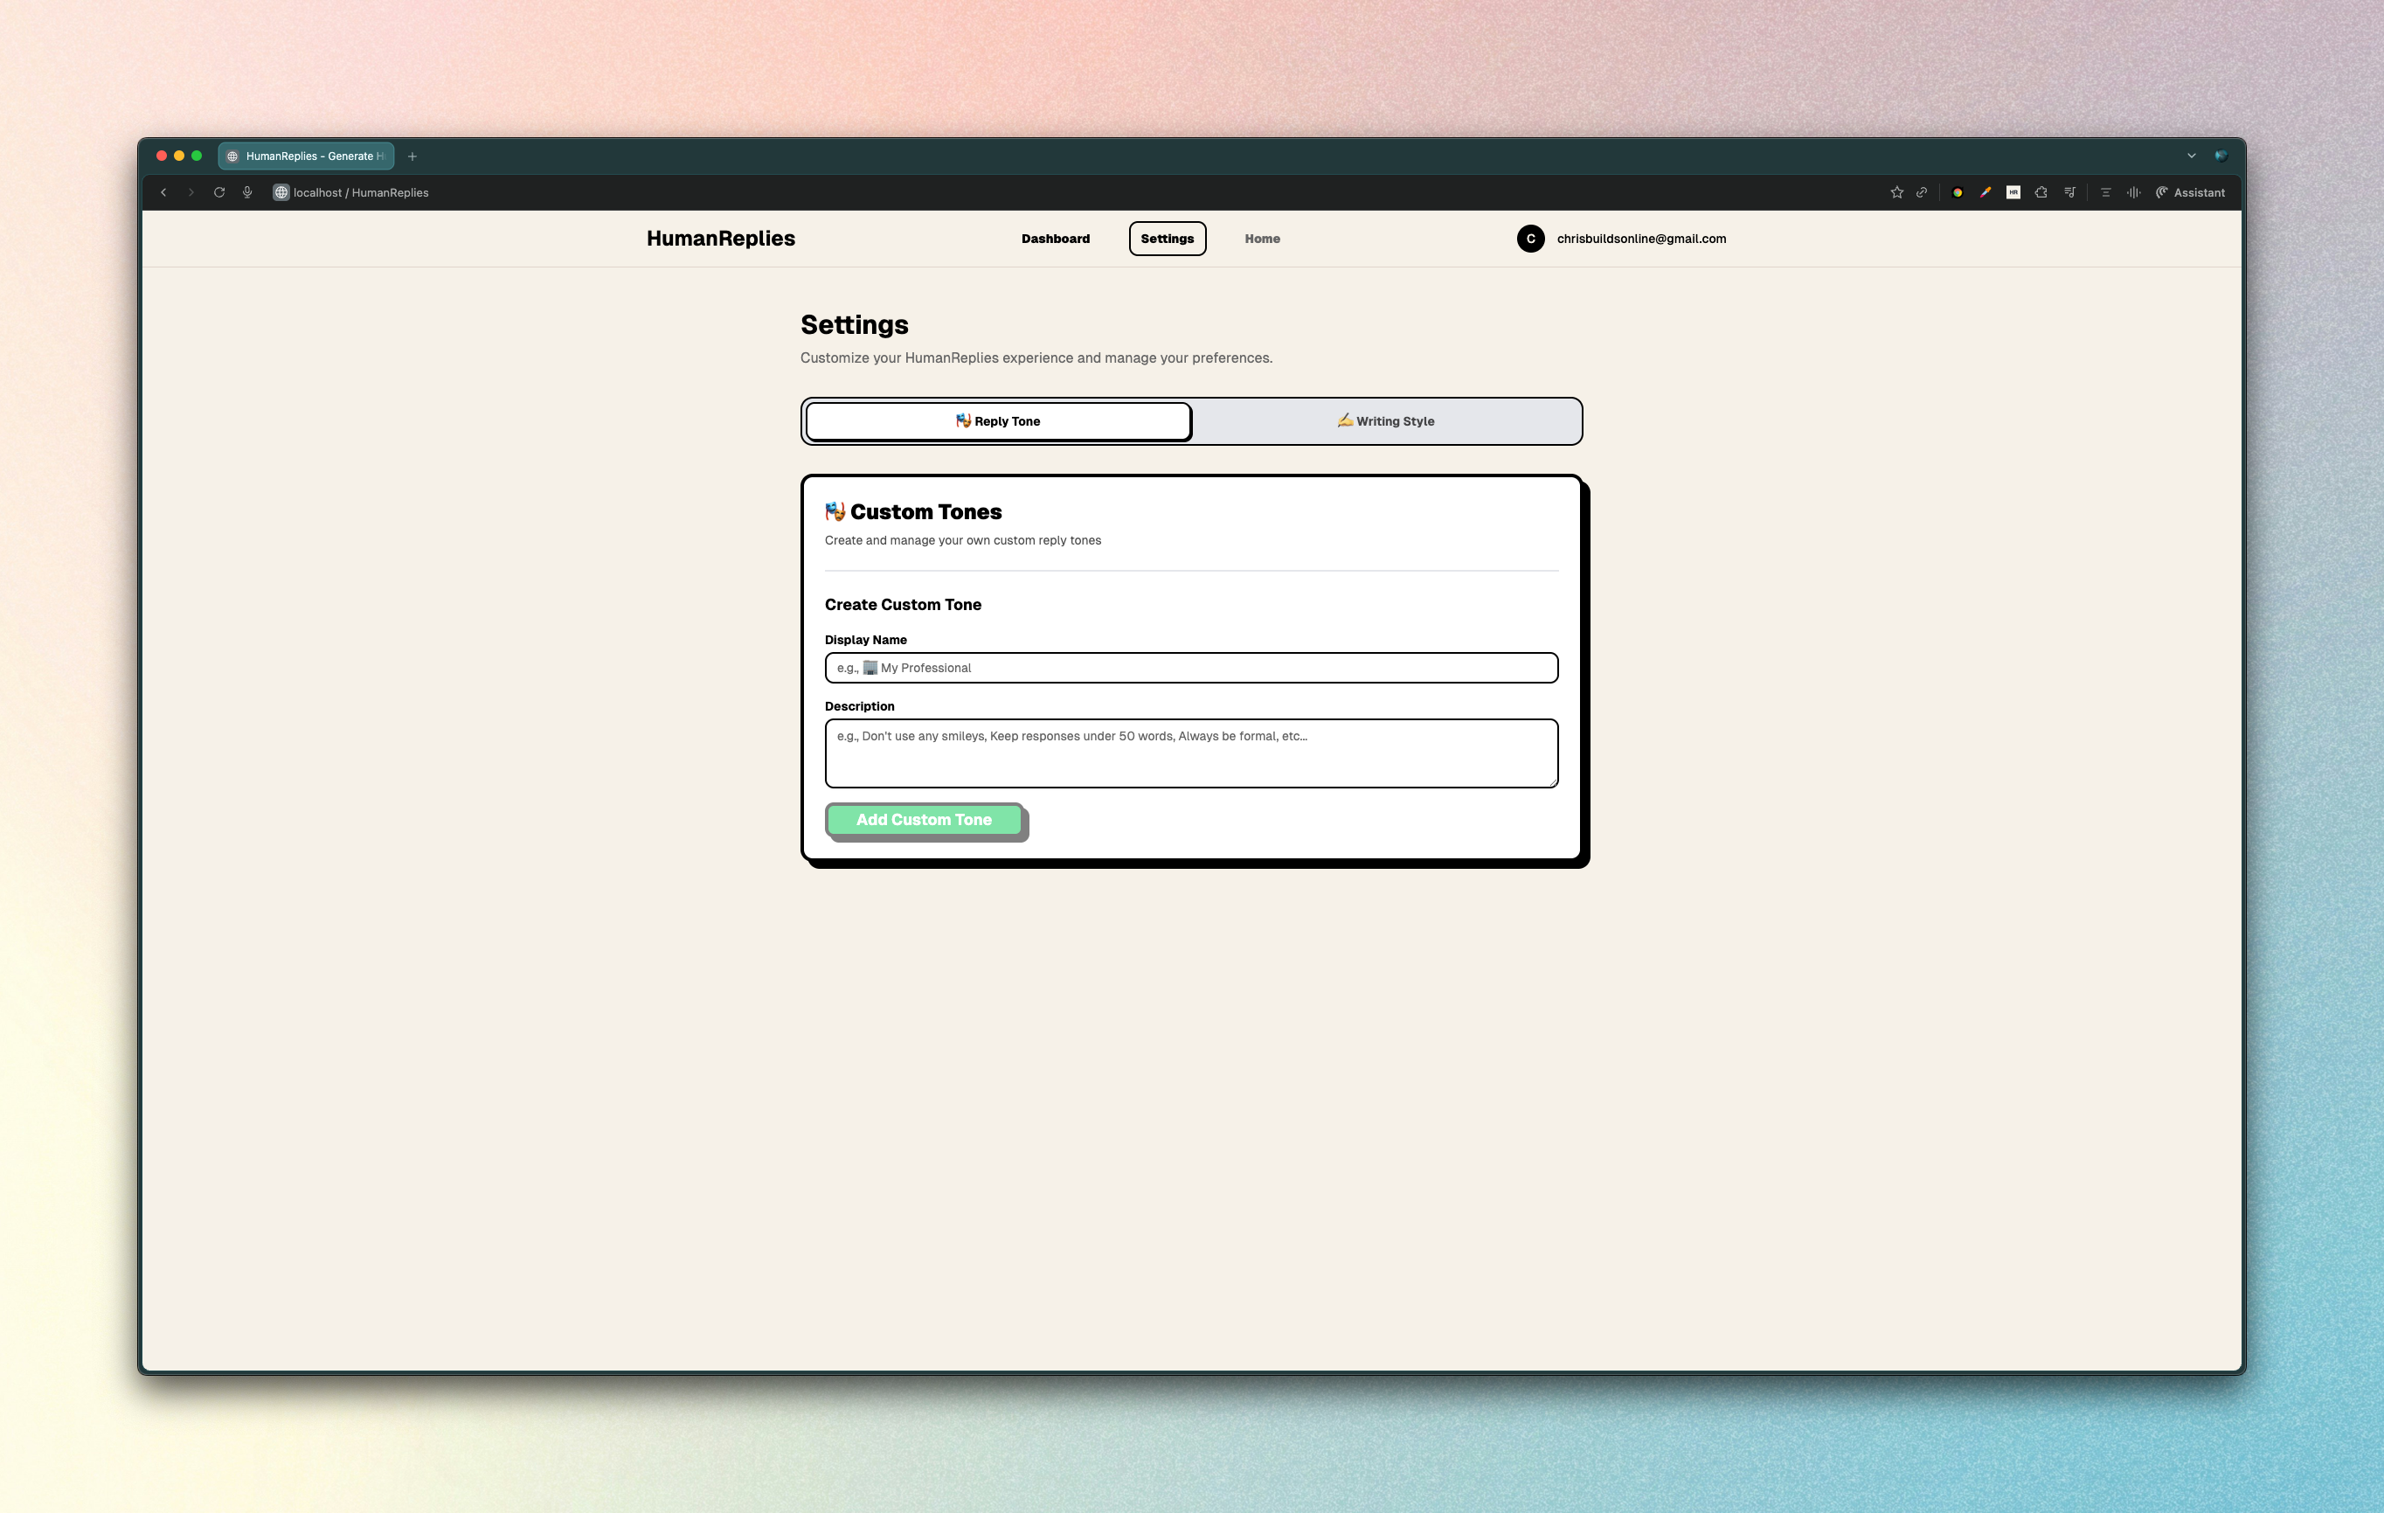Open the extensions puzzle piece menu
This screenshot has height=1513, width=2384.
pyautogui.click(x=2041, y=193)
